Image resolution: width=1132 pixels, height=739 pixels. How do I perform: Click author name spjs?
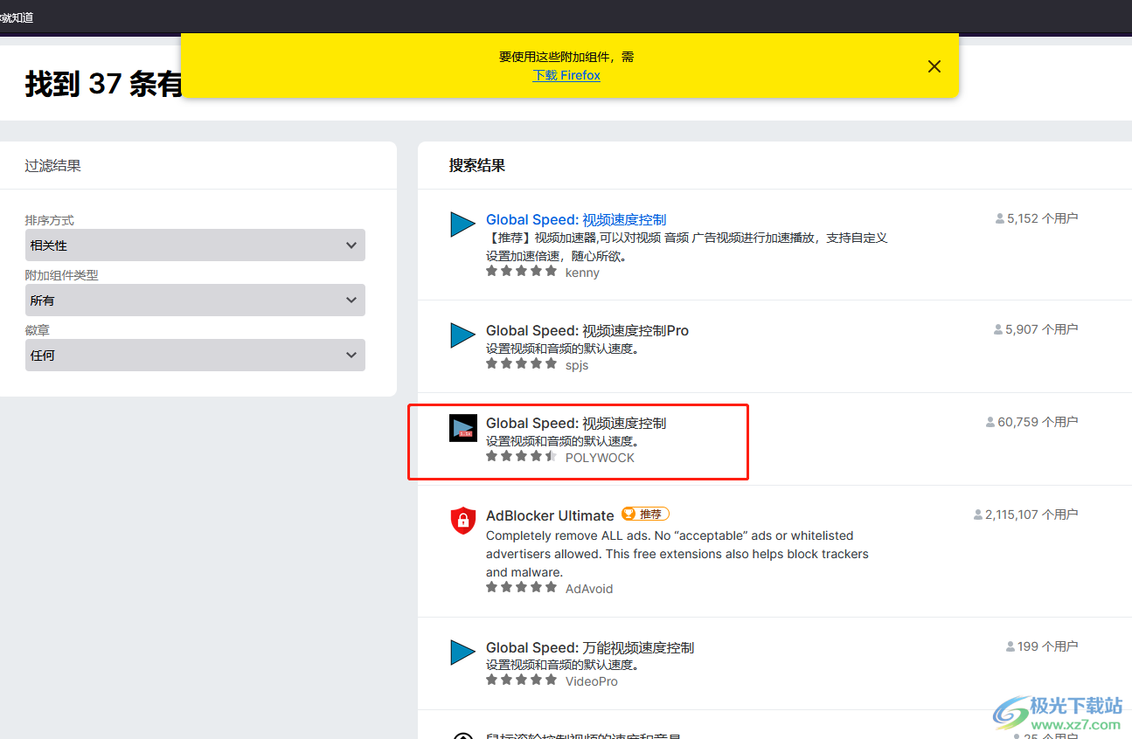click(x=577, y=365)
